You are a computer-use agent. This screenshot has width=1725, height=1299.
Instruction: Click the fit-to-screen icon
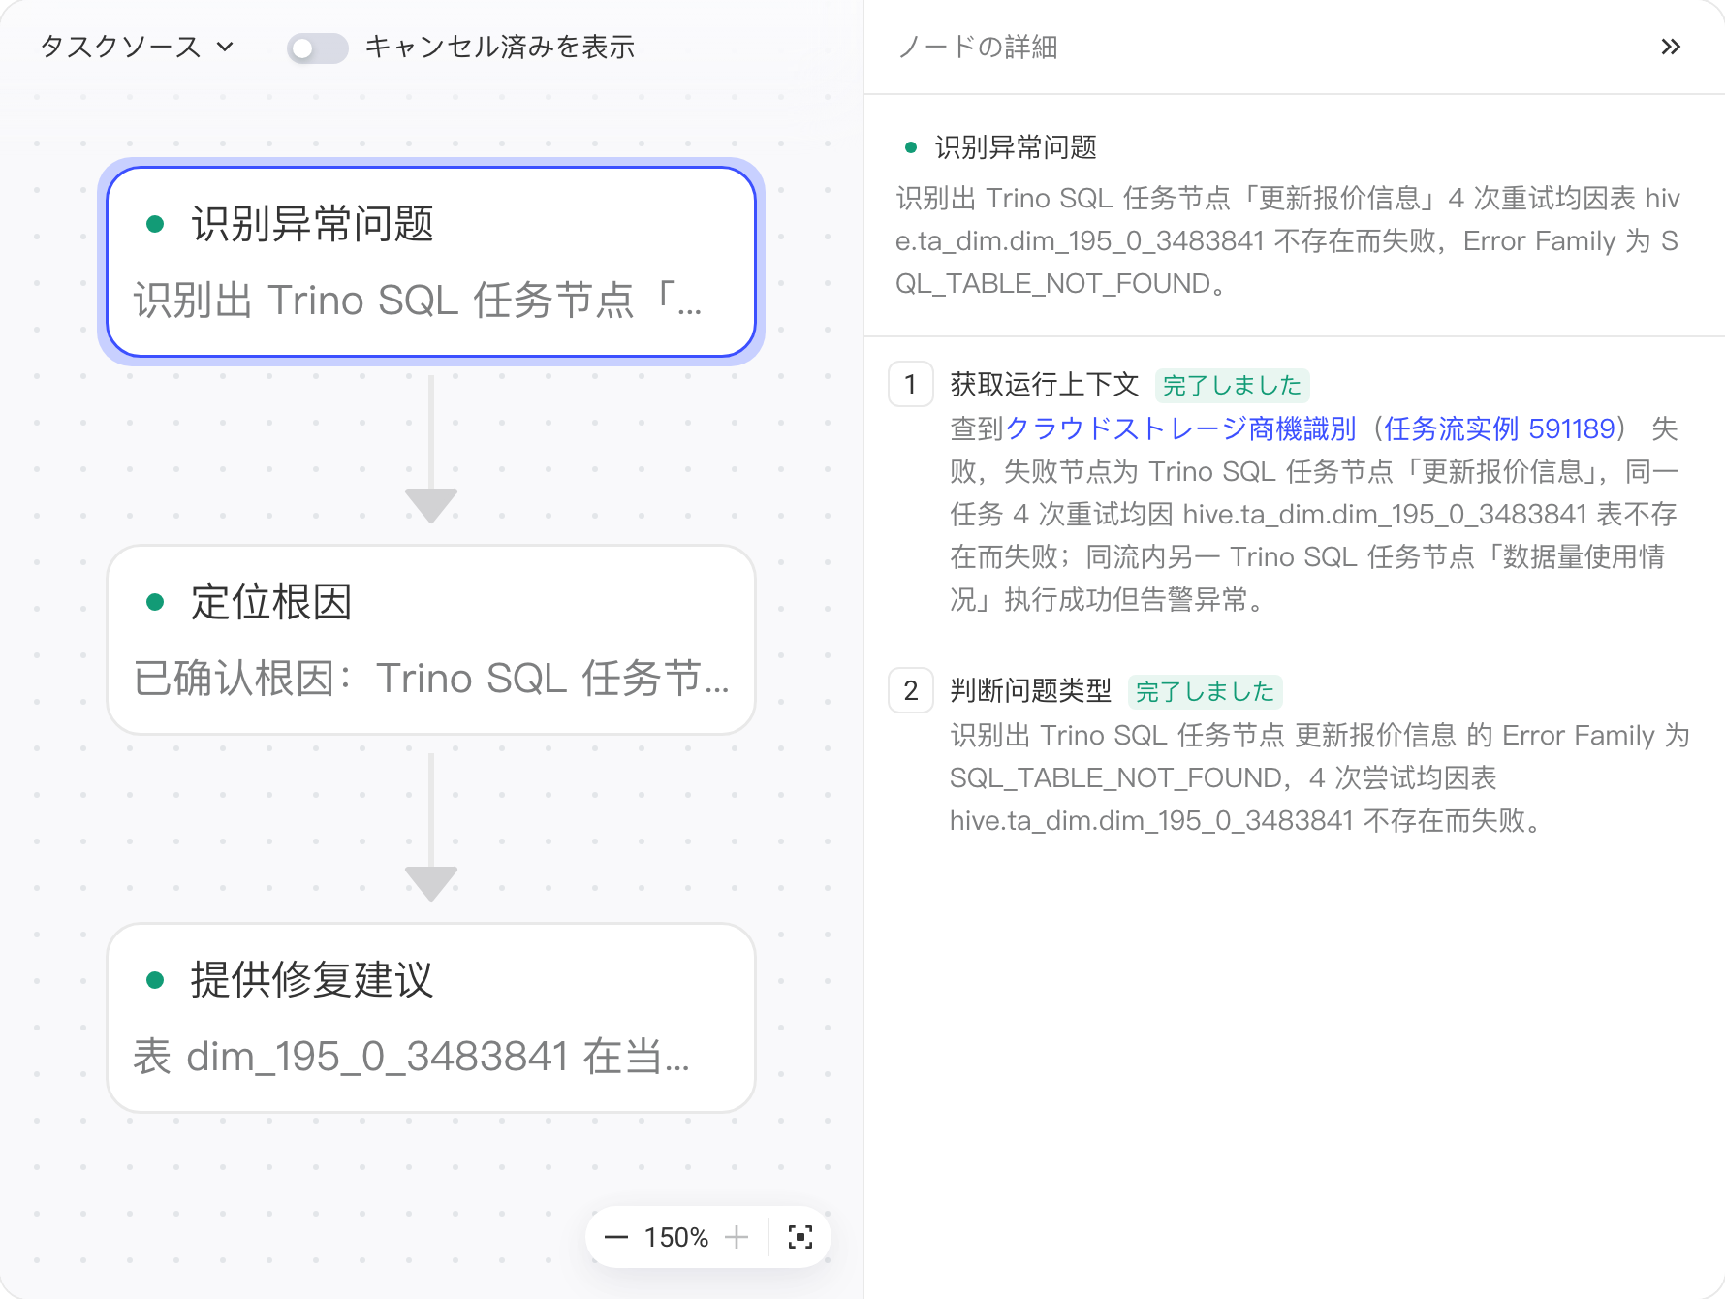[x=800, y=1237]
